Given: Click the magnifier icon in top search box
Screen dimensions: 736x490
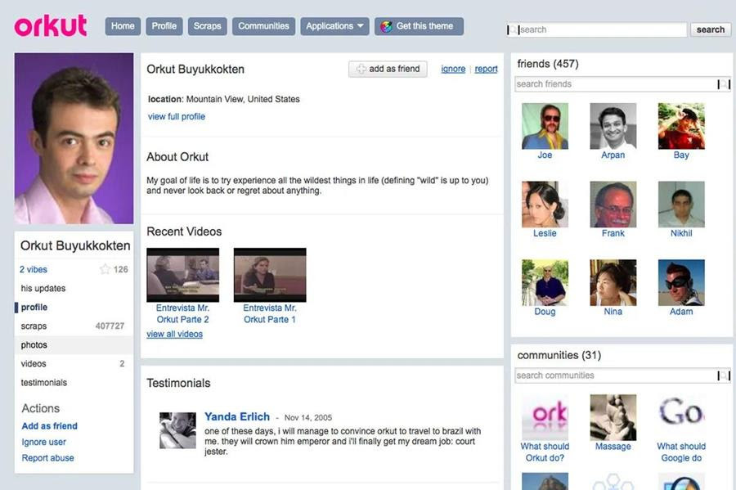Looking at the screenshot, I should coord(514,29).
